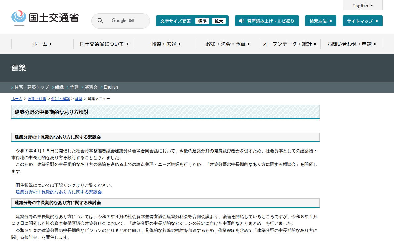Open the 建築分野の中長期的なあり方に関する懇談会 link
The image size is (394, 246).
point(58,192)
